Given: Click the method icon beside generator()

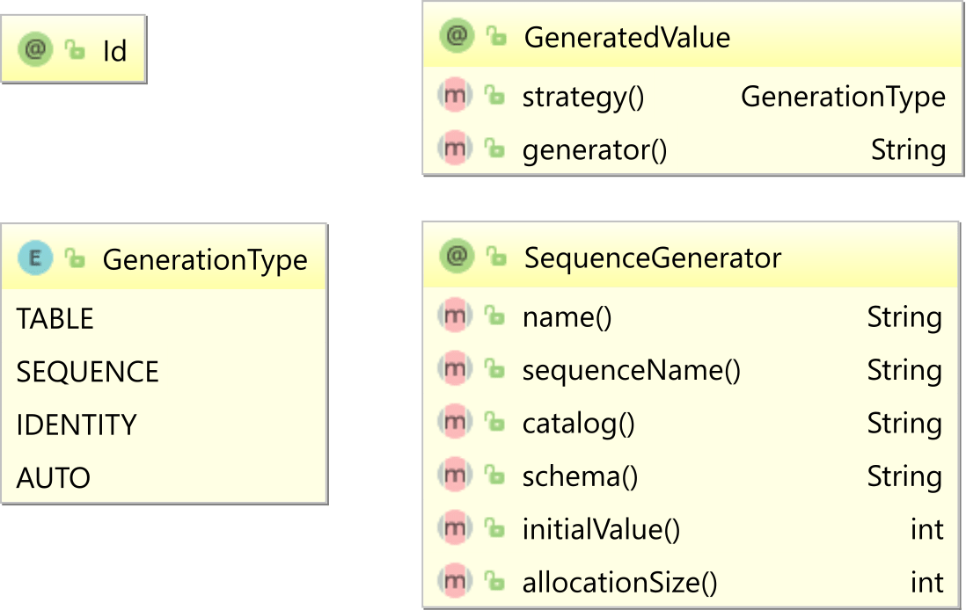Looking at the screenshot, I should coord(455,149).
